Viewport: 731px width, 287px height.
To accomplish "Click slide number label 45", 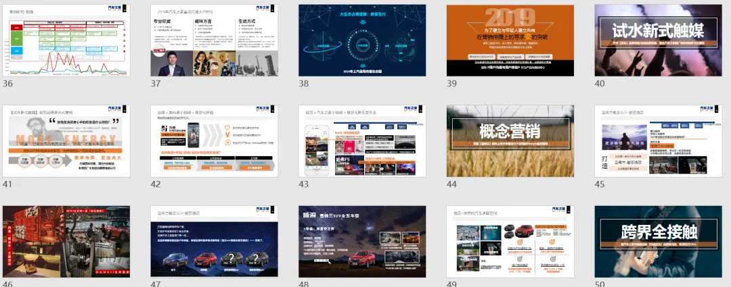I will (x=600, y=184).
